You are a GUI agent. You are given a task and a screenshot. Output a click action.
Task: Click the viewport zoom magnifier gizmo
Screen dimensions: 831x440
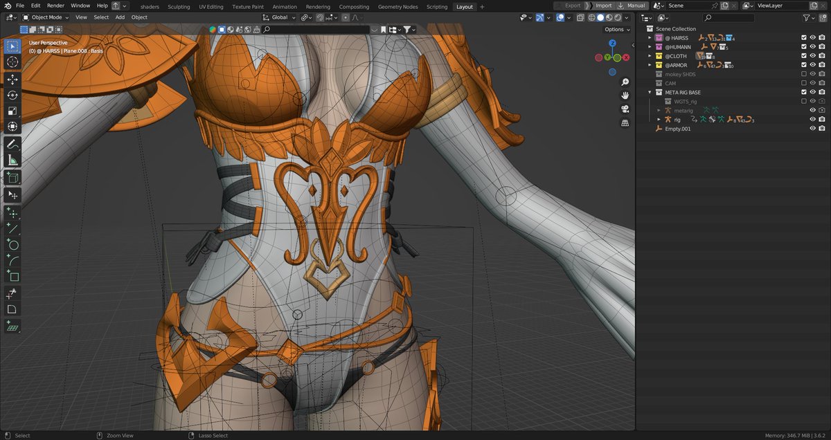click(x=625, y=80)
